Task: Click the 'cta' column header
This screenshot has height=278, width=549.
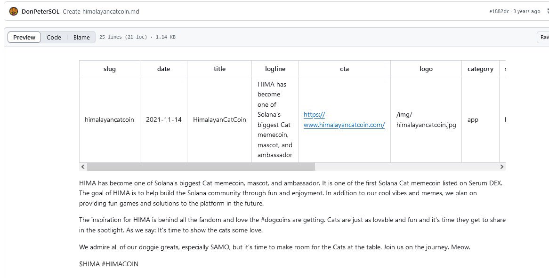Action: (x=345, y=69)
